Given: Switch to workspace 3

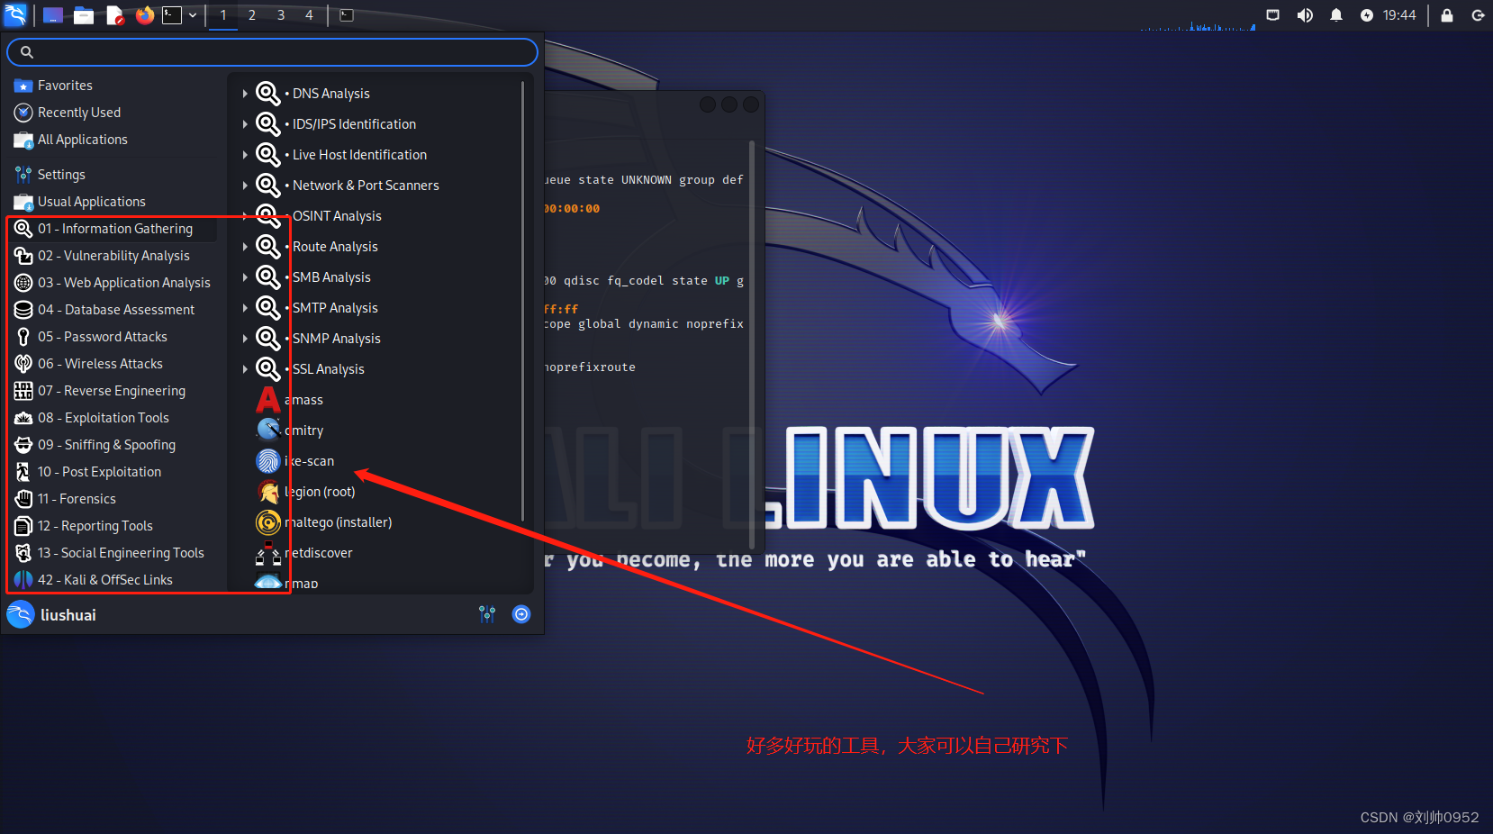Looking at the screenshot, I should pos(281,15).
